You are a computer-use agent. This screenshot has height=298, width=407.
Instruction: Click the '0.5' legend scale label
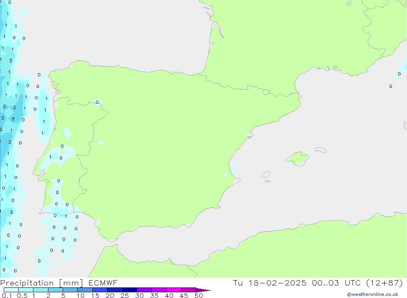click(22, 296)
